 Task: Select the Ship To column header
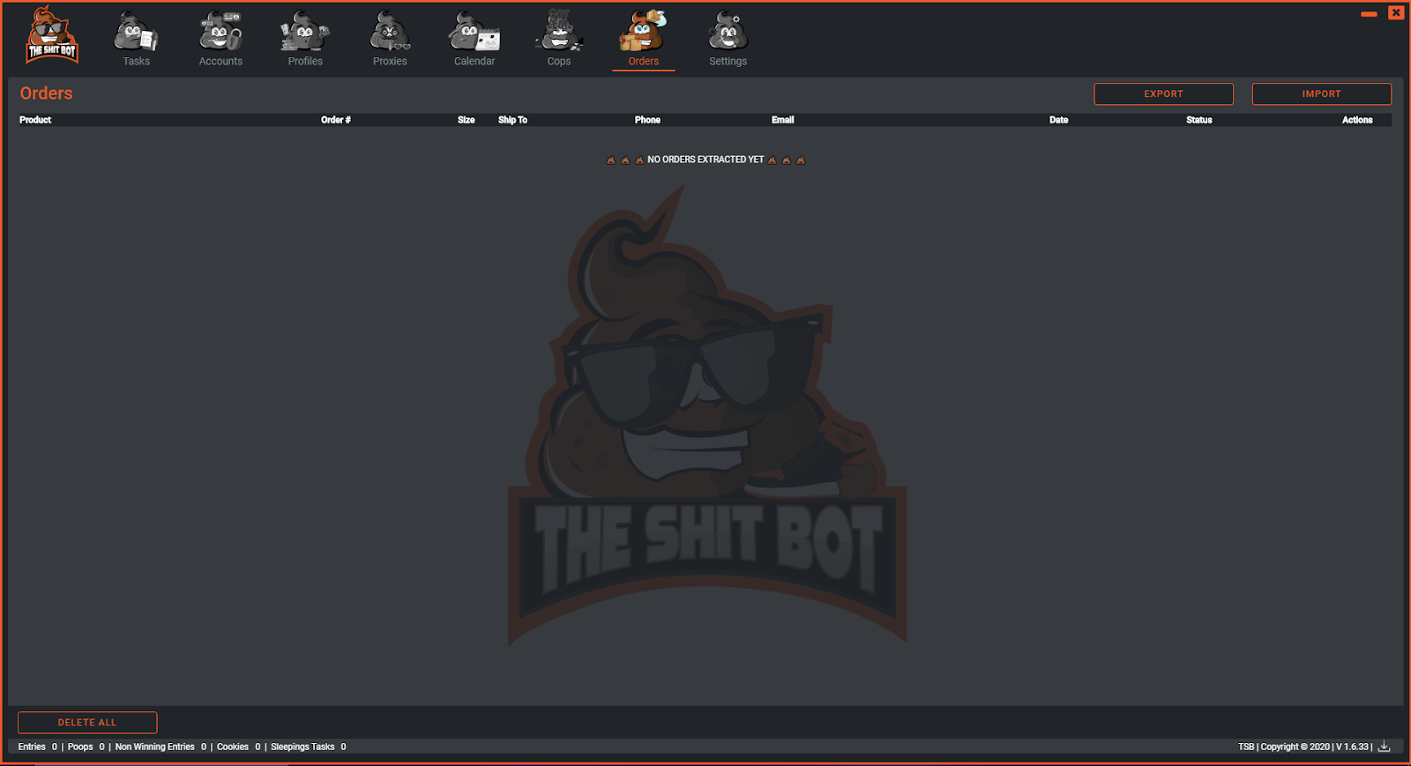coord(512,120)
